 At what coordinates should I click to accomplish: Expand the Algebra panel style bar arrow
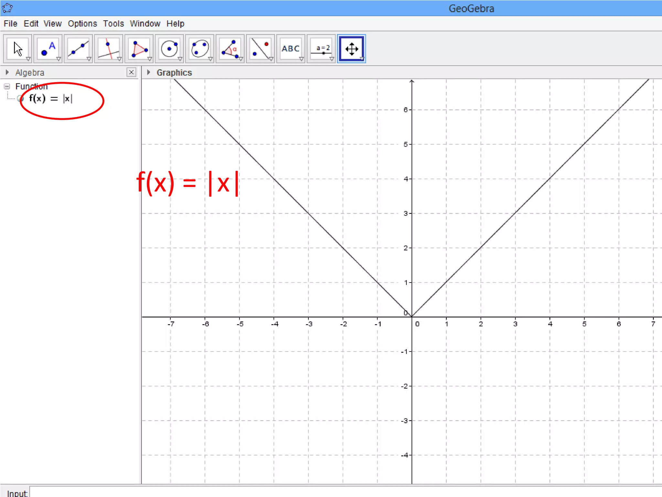pos(7,72)
